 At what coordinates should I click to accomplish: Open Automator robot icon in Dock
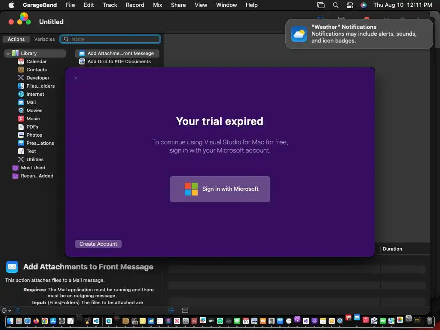click(x=374, y=321)
